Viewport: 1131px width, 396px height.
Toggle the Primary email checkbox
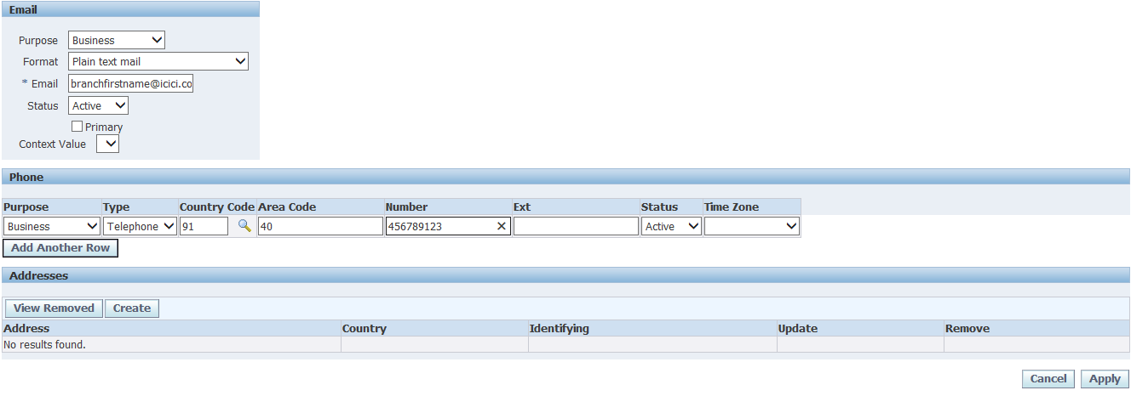click(x=78, y=127)
